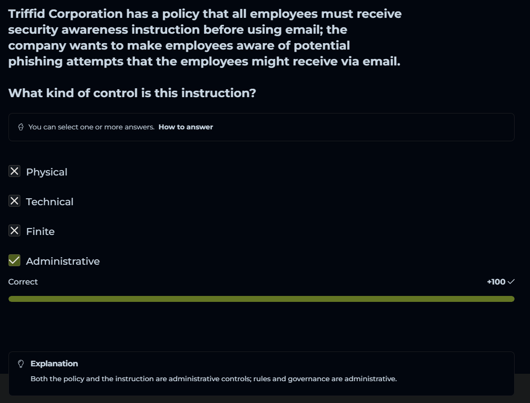
Task: Click the +100 score value
Action: pyautogui.click(x=496, y=282)
